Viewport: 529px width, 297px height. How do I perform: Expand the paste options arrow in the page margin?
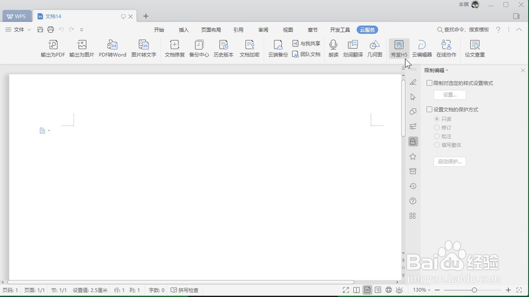(49, 130)
